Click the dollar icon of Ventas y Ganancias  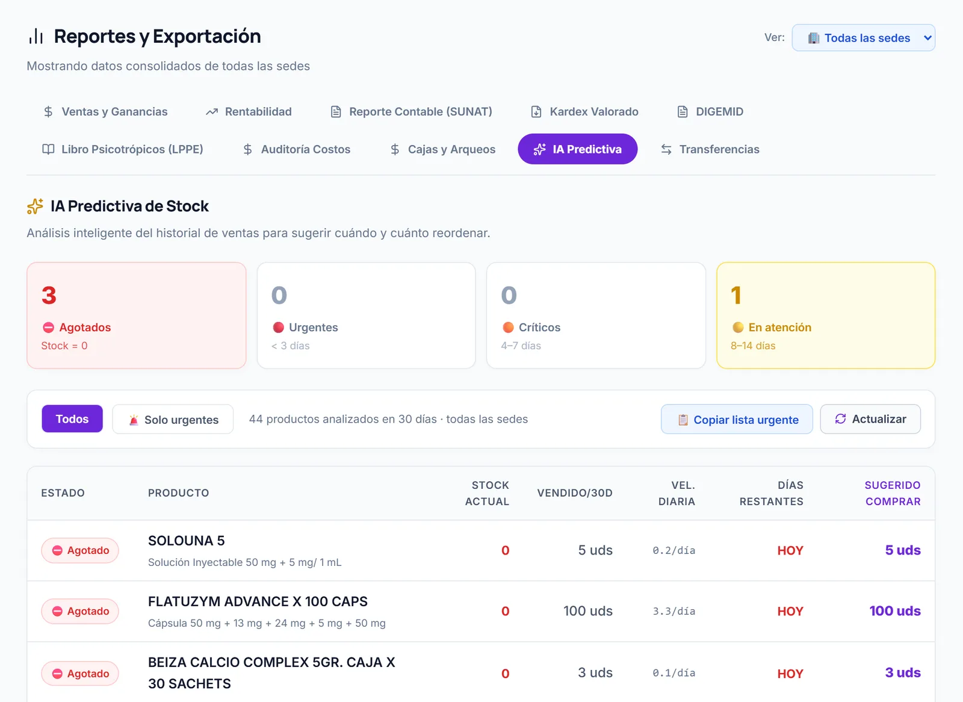tap(48, 112)
